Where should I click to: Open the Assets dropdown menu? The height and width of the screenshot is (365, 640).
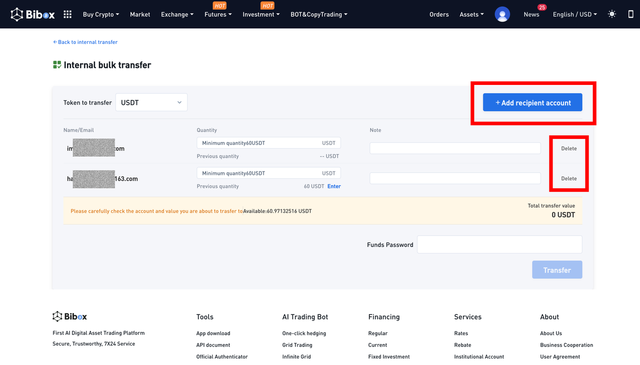(x=471, y=14)
